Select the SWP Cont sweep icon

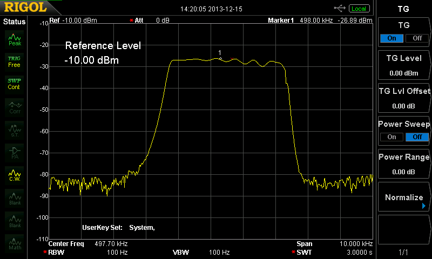[15, 84]
